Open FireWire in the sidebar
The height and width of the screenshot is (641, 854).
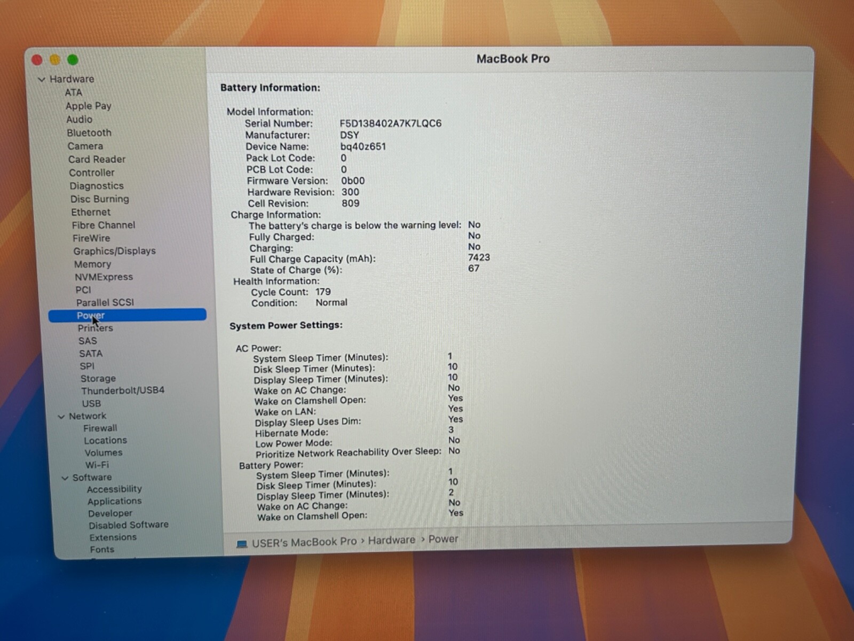coord(92,238)
